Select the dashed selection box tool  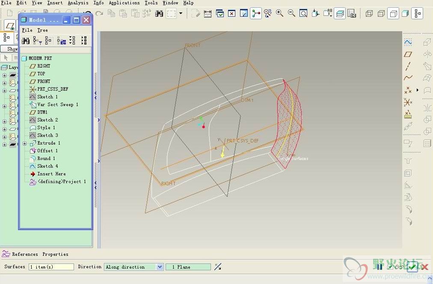coord(171,13)
